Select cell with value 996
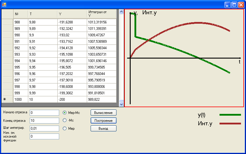The height and width of the screenshot is (154, 246). click(21, 74)
